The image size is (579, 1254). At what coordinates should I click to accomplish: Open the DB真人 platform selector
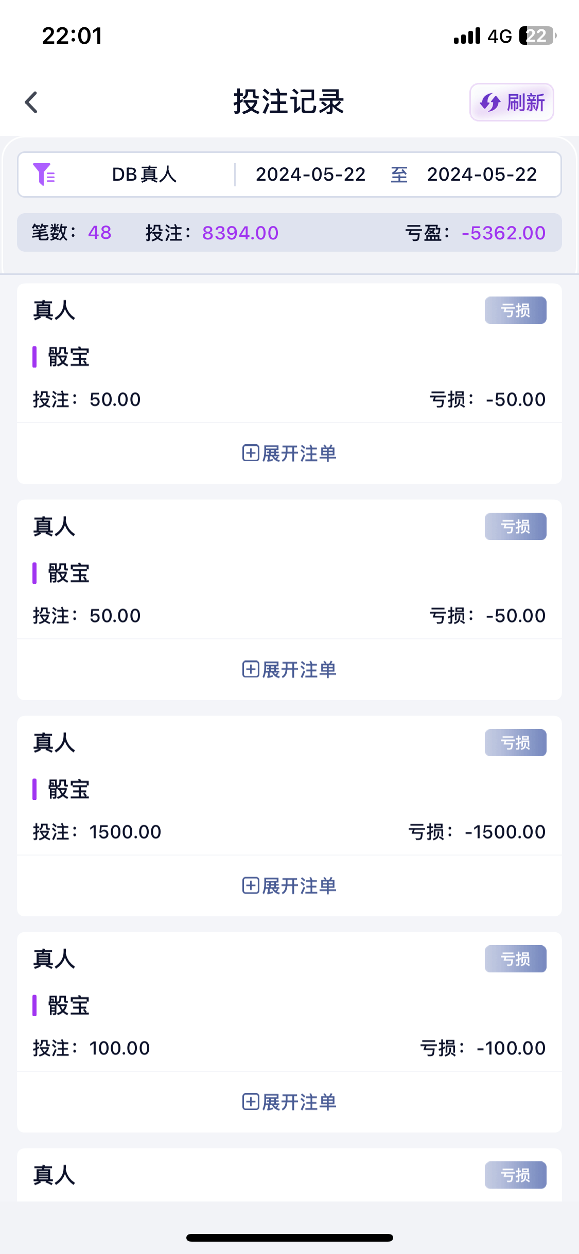[x=144, y=175]
